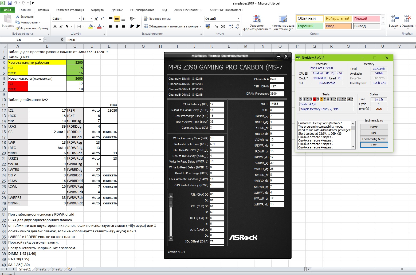
Task: Click the percent style button
Action: [x=217, y=26]
